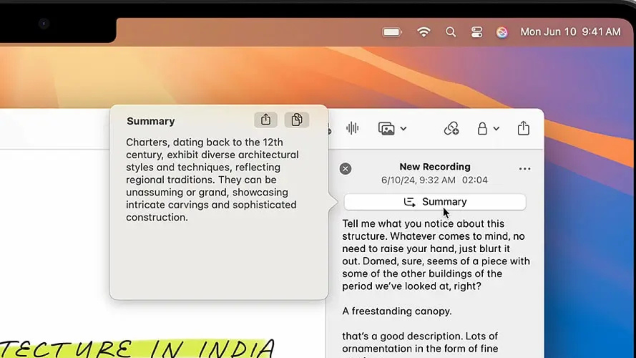
Task: Open Spotlight search in the menu bar
Action: 450,32
